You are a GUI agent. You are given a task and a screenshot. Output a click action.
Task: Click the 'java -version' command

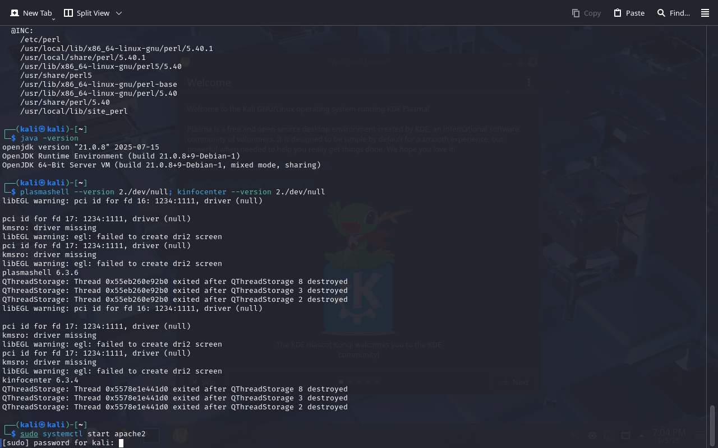click(x=49, y=138)
